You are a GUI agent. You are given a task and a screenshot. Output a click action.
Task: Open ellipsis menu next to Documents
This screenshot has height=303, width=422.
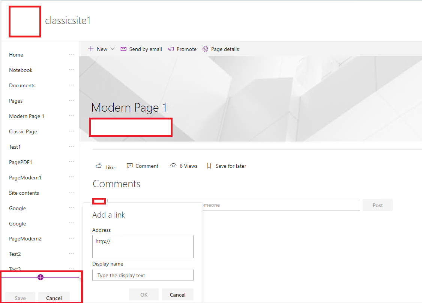click(71, 85)
